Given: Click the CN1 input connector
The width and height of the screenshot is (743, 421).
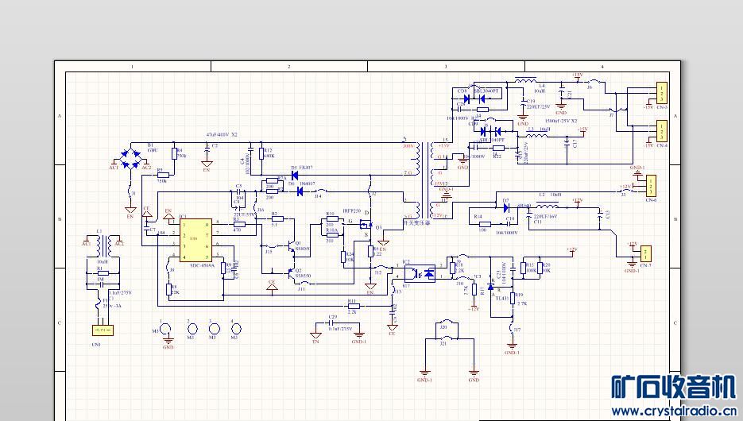Looking at the screenshot, I should pos(103,330).
